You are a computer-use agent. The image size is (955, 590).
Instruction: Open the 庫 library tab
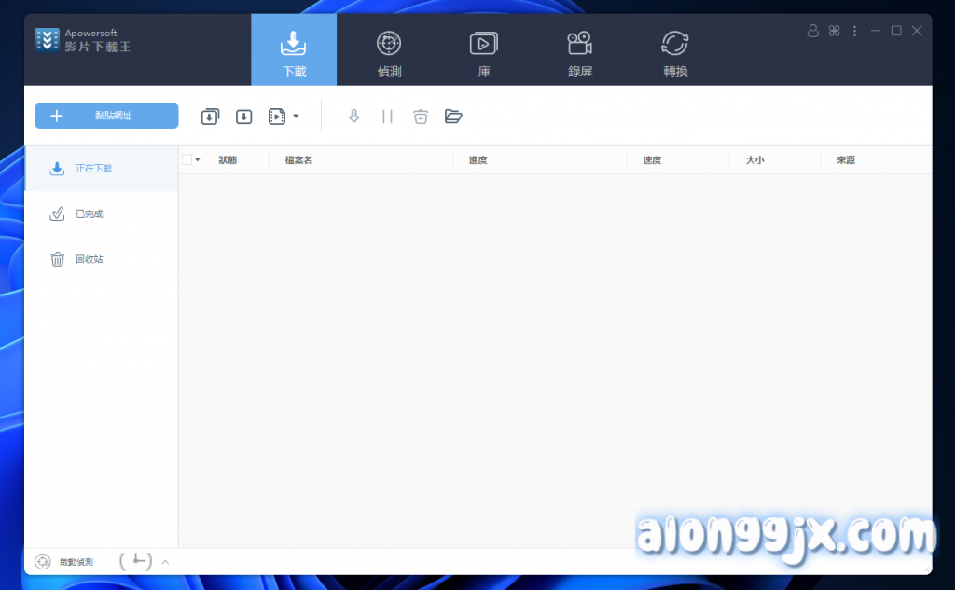484,53
